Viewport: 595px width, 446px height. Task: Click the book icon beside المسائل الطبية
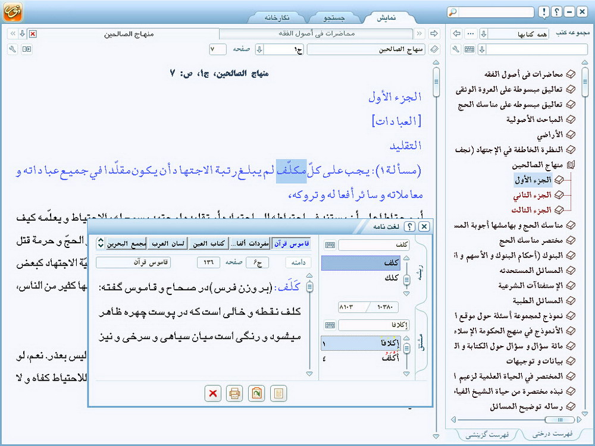point(571,301)
